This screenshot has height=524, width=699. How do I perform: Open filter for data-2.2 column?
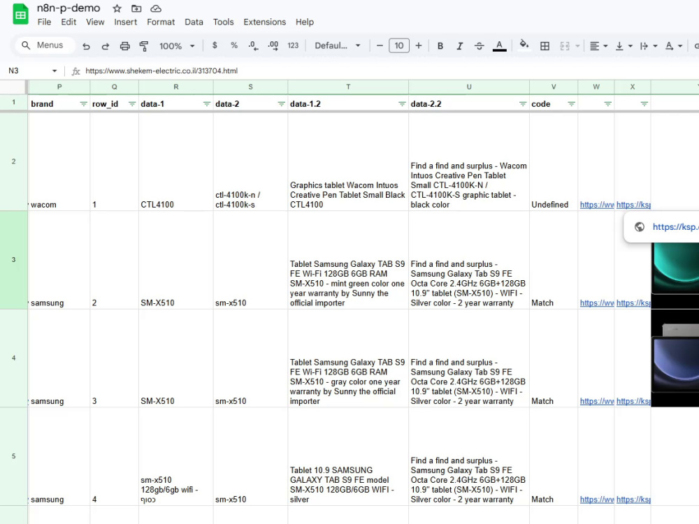pos(523,104)
